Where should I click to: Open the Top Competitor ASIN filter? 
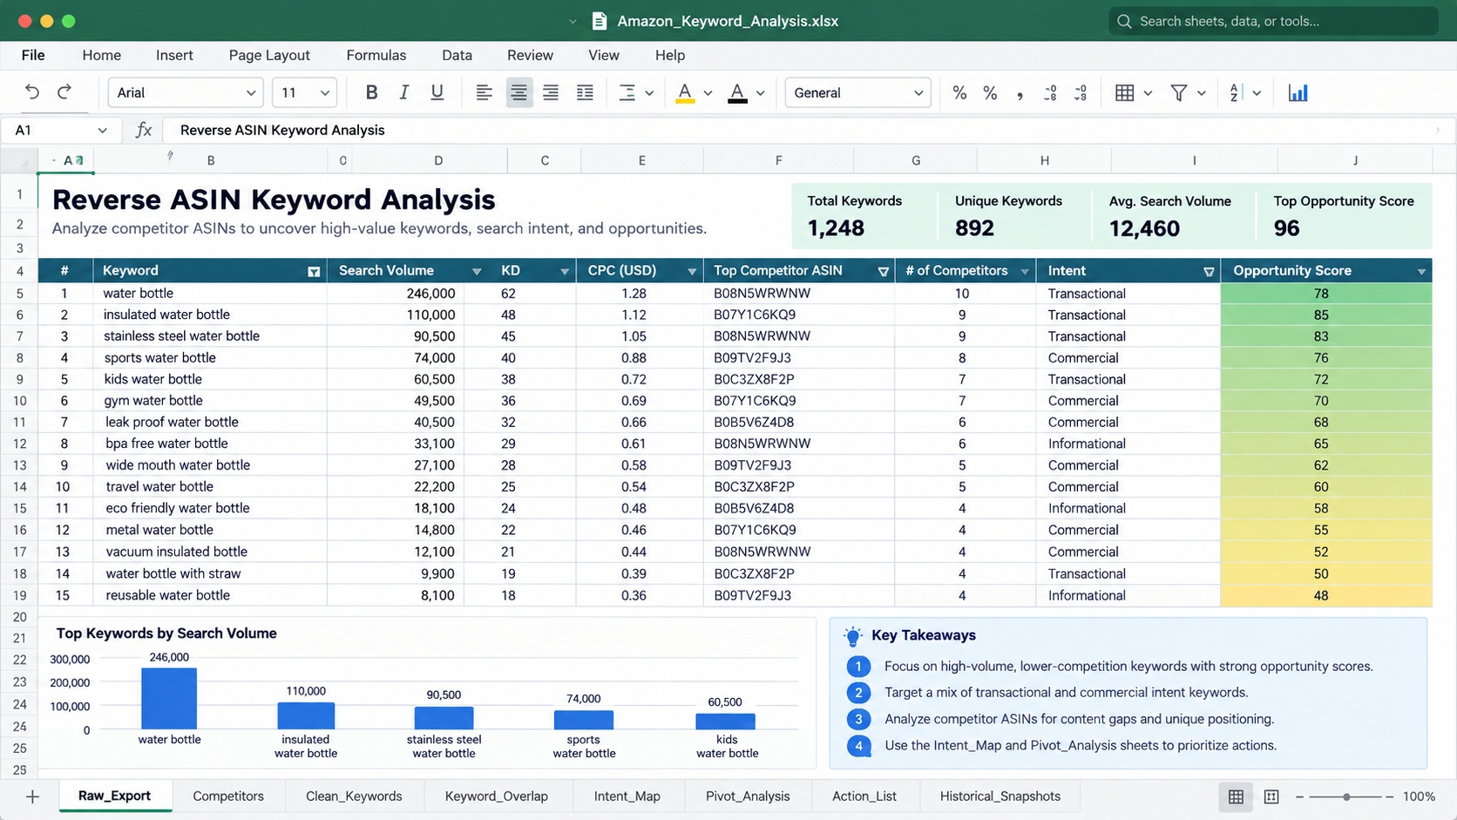[x=884, y=272]
